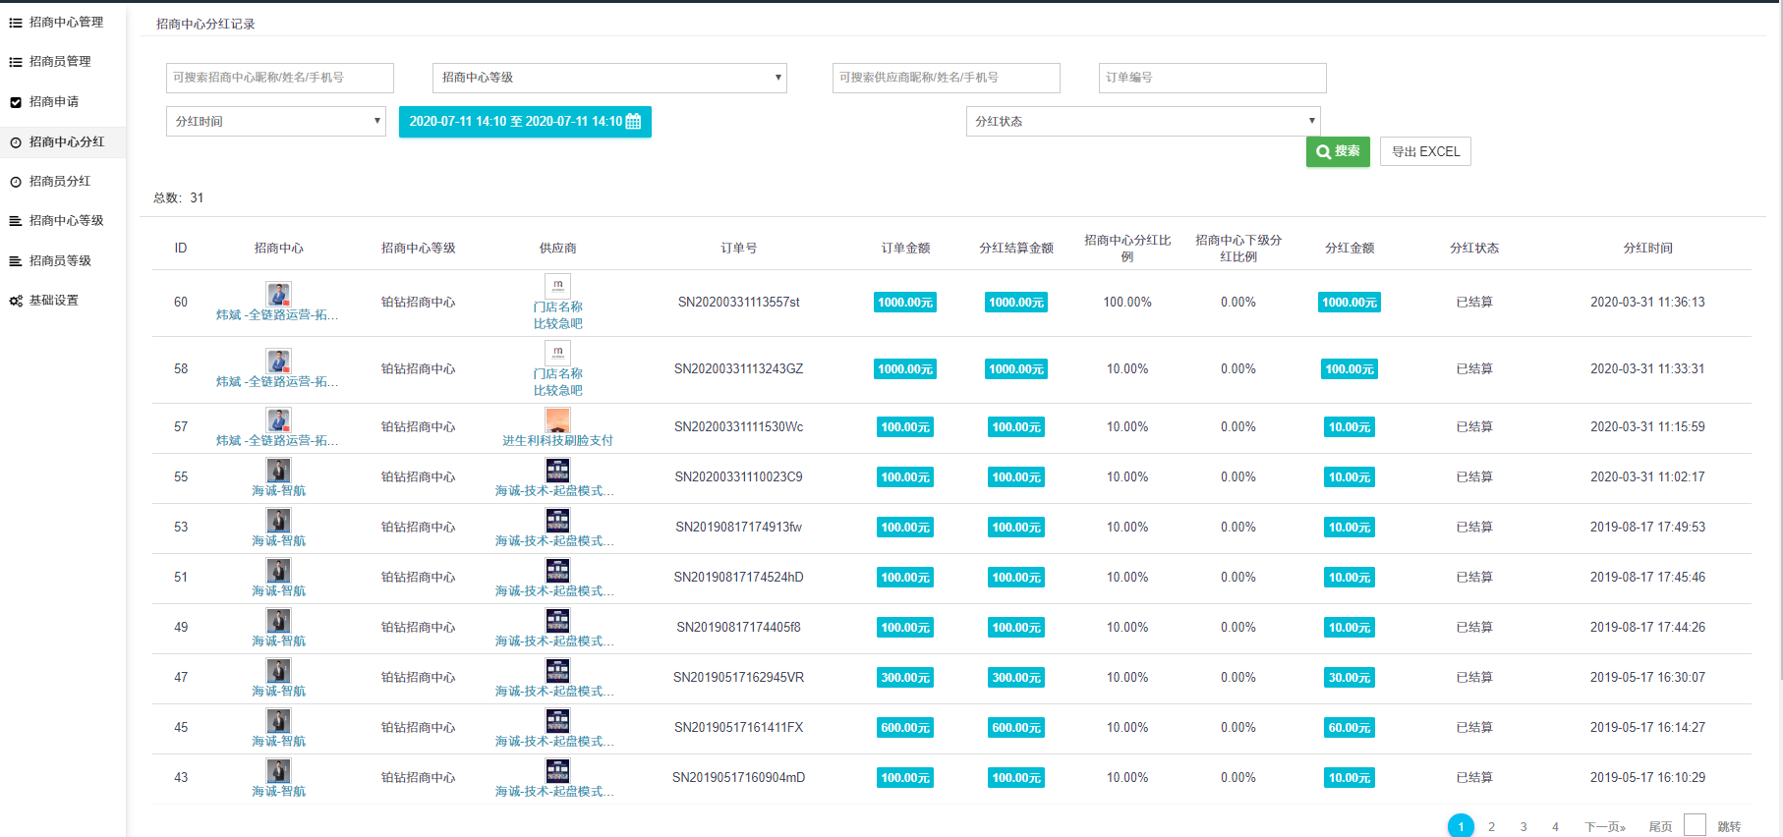Open 招商中心分红 in the sidebar menu
1783x837 pixels.
pyautogui.click(x=66, y=142)
